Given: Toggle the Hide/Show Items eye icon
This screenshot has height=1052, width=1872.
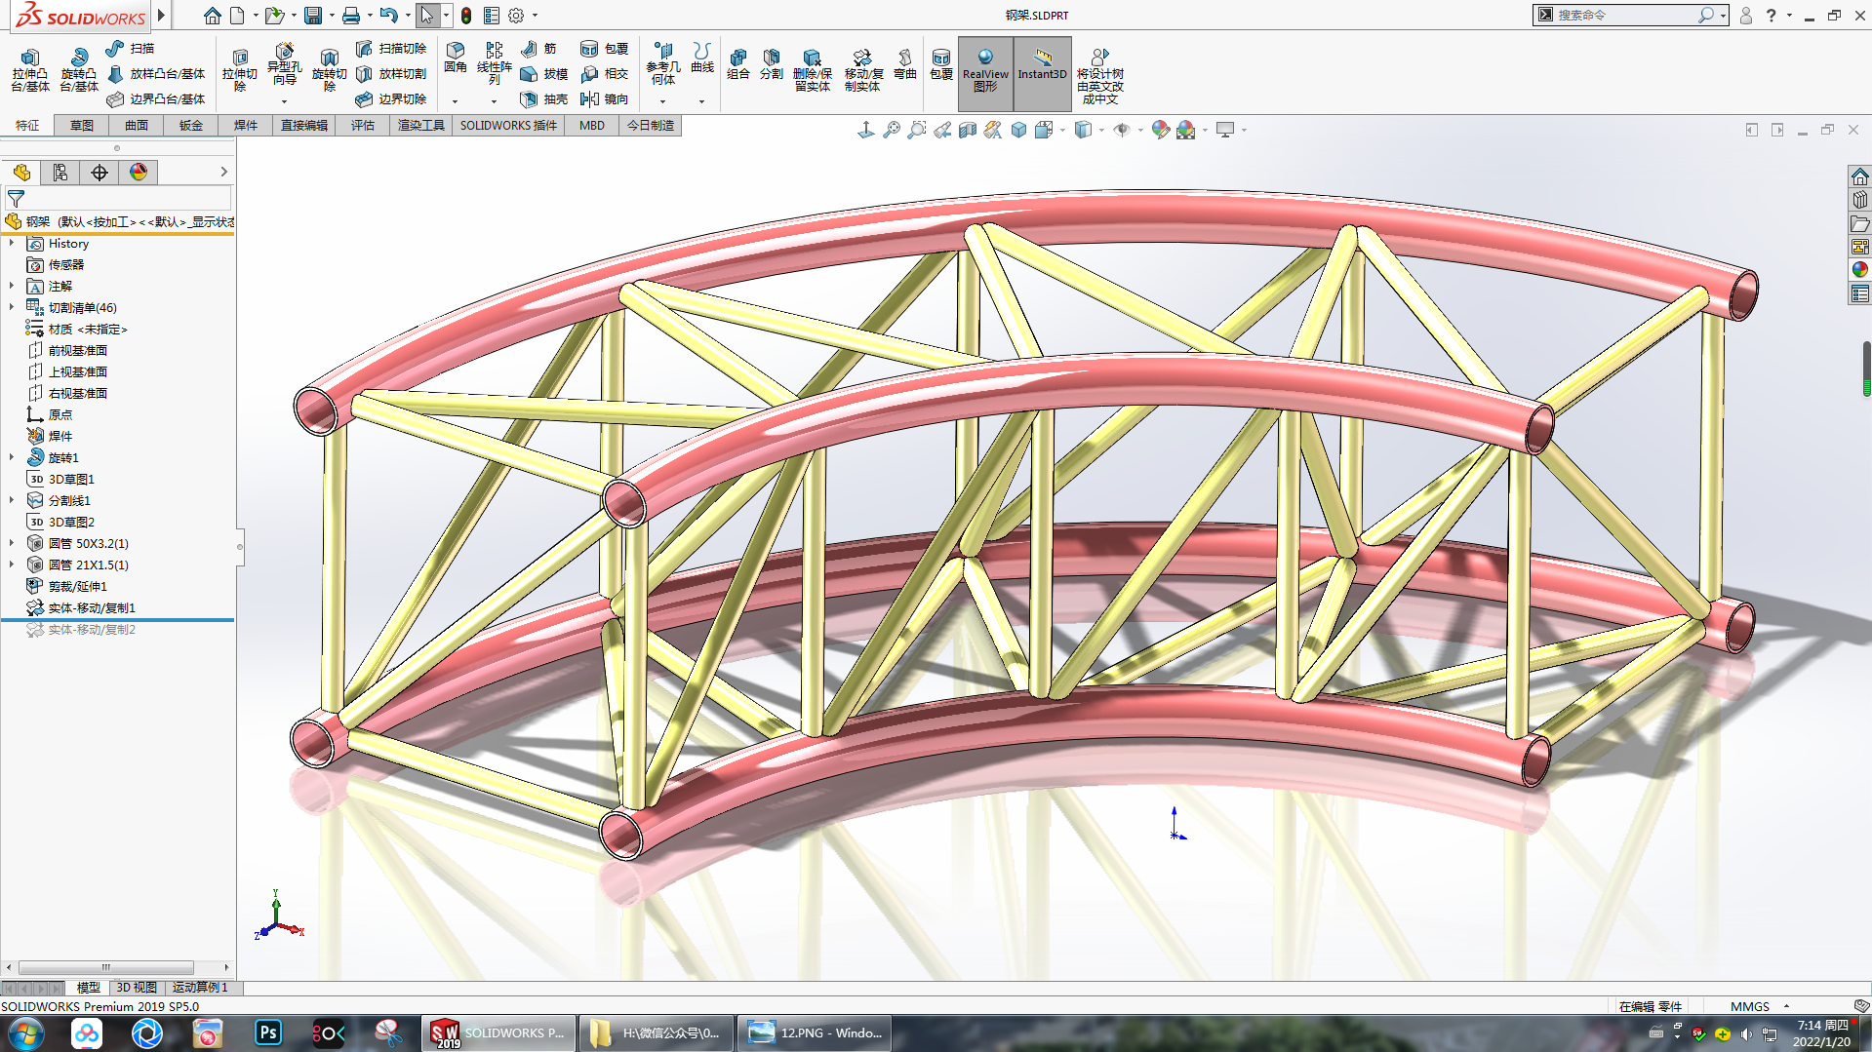Looking at the screenshot, I should click(x=1122, y=130).
